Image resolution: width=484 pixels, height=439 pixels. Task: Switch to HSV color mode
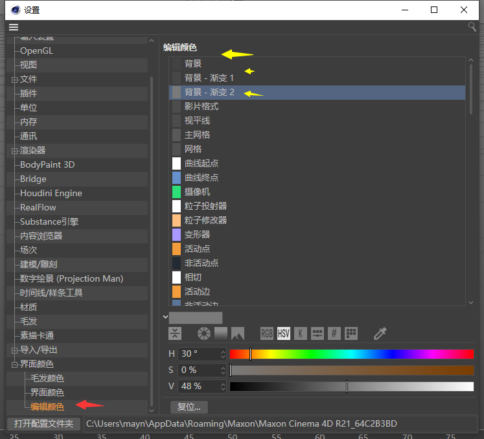pyautogui.click(x=284, y=333)
